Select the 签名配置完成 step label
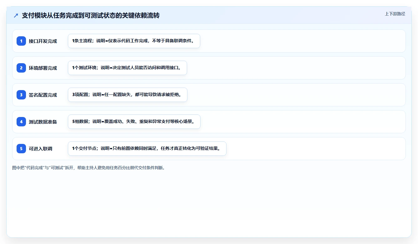Viewport: 418px width, 244px height. (x=43, y=95)
